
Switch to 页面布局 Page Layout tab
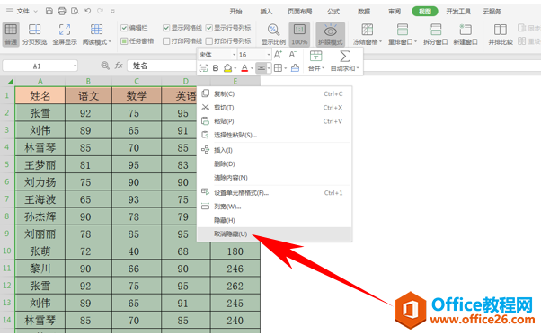coord(299,12)
